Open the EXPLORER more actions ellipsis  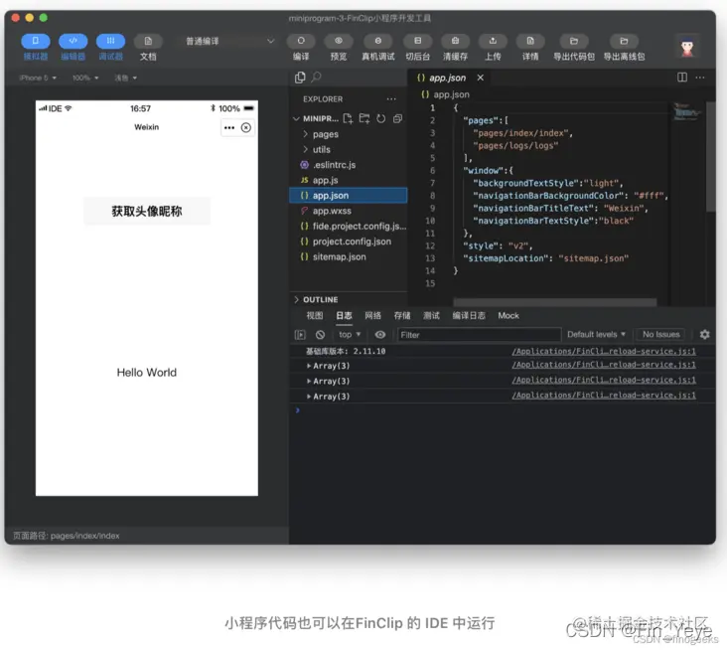[x=391, y=99]
